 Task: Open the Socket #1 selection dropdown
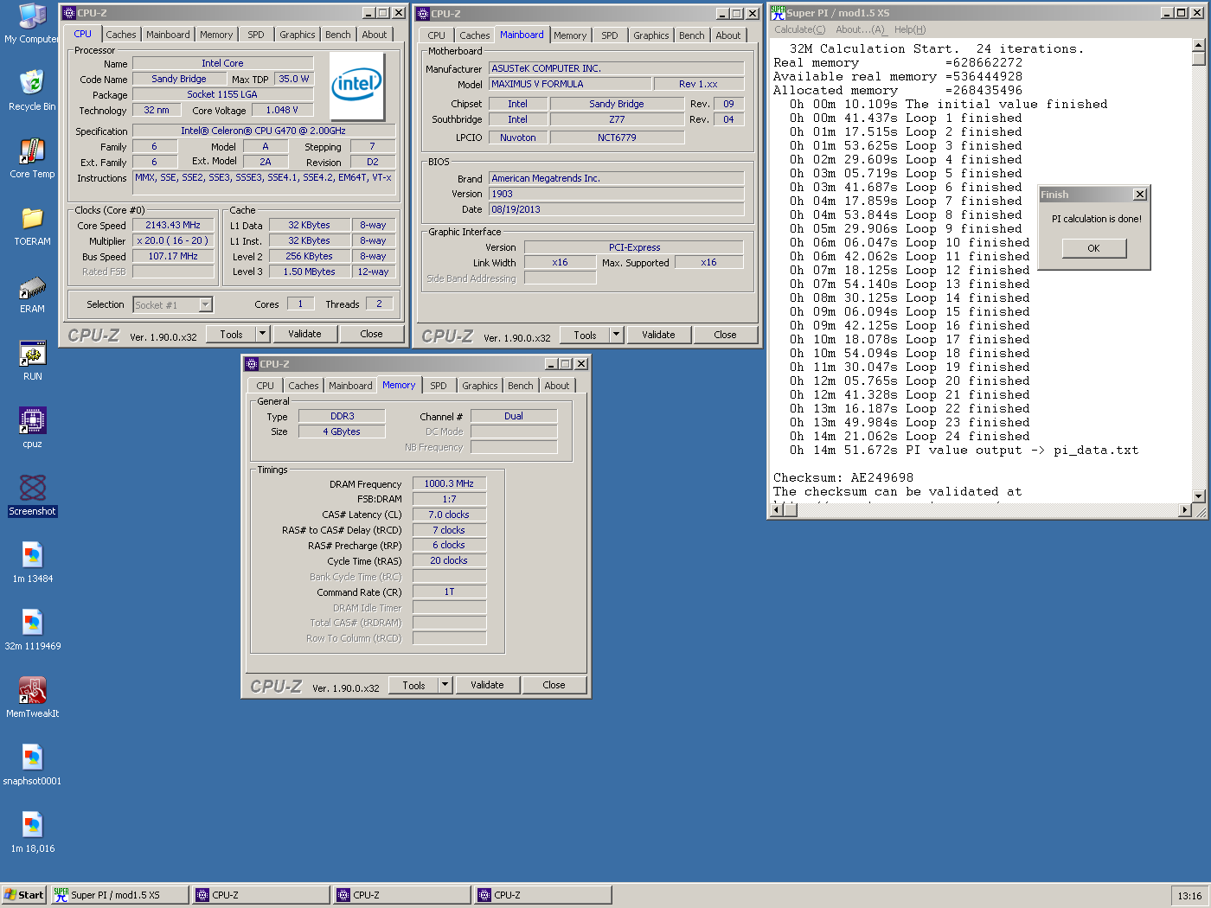click(206, 304)
